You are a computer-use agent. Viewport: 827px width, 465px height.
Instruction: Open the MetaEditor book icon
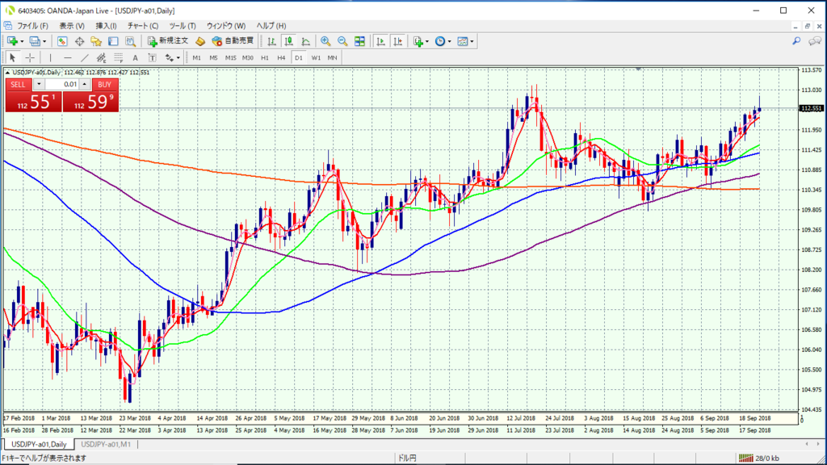200,41
